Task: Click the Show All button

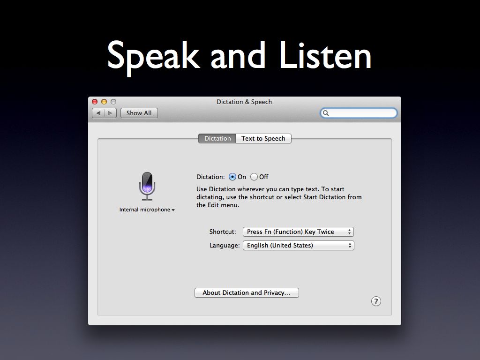Action: 139,113
